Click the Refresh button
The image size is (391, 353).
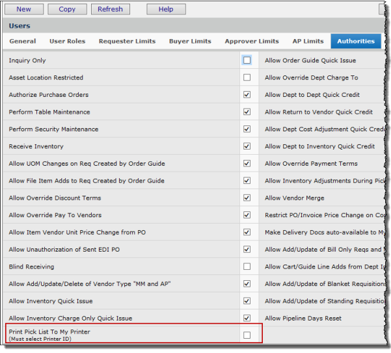[110, 9]
